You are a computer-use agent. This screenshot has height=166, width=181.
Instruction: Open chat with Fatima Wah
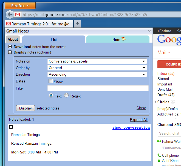pos(171,141)
